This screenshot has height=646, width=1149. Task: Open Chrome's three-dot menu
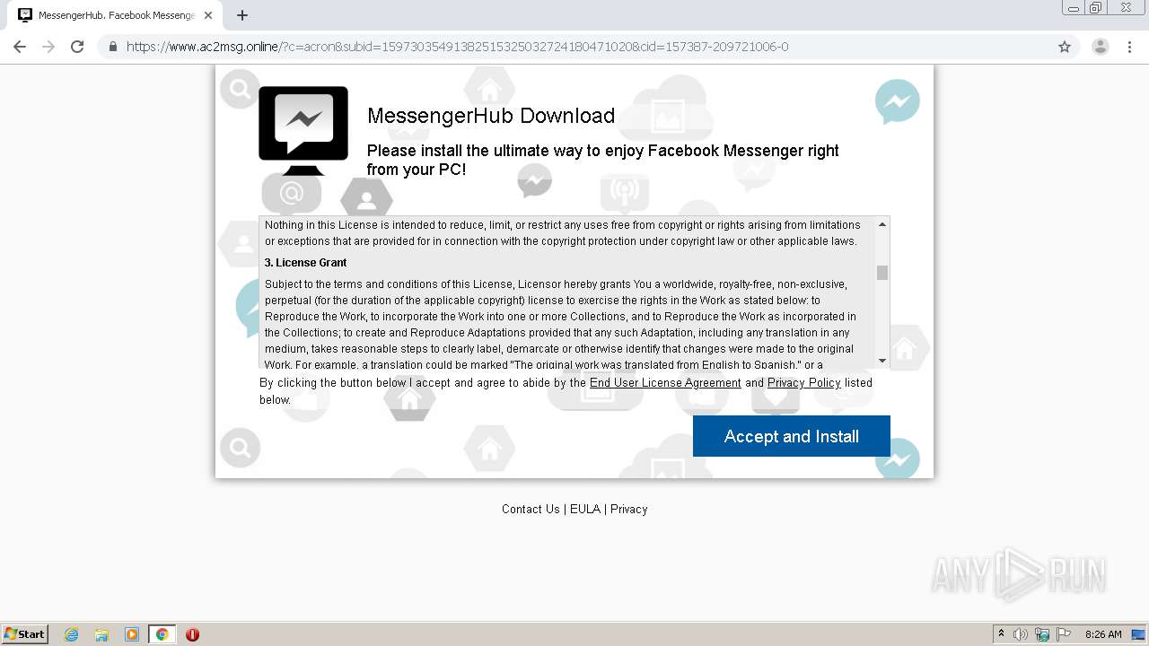1129,47
